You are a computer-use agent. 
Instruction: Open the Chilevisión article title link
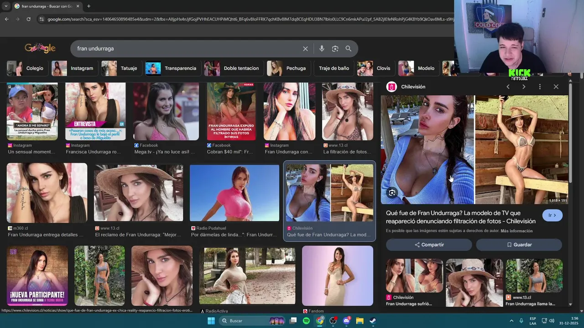(x=460, y=217)
